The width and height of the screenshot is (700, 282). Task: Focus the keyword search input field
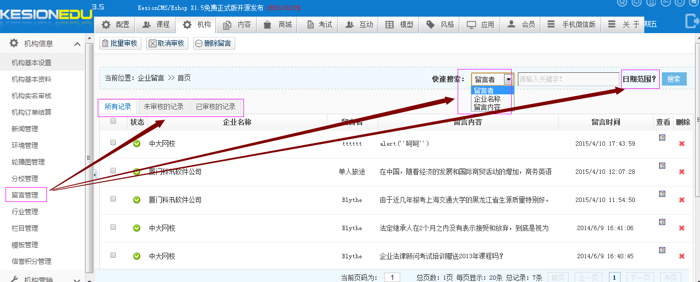point(568,79)
